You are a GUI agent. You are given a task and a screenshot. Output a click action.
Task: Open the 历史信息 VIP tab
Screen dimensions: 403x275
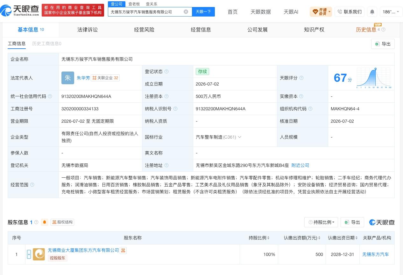[366, 30]
